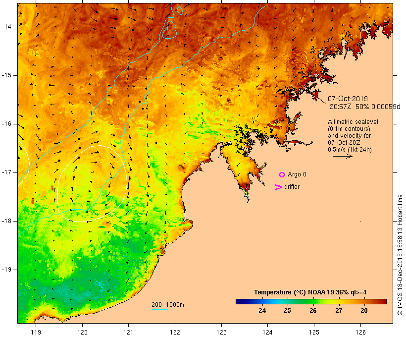
Task: Click the 'Altimetric sealevel' label
Action: 353,122
